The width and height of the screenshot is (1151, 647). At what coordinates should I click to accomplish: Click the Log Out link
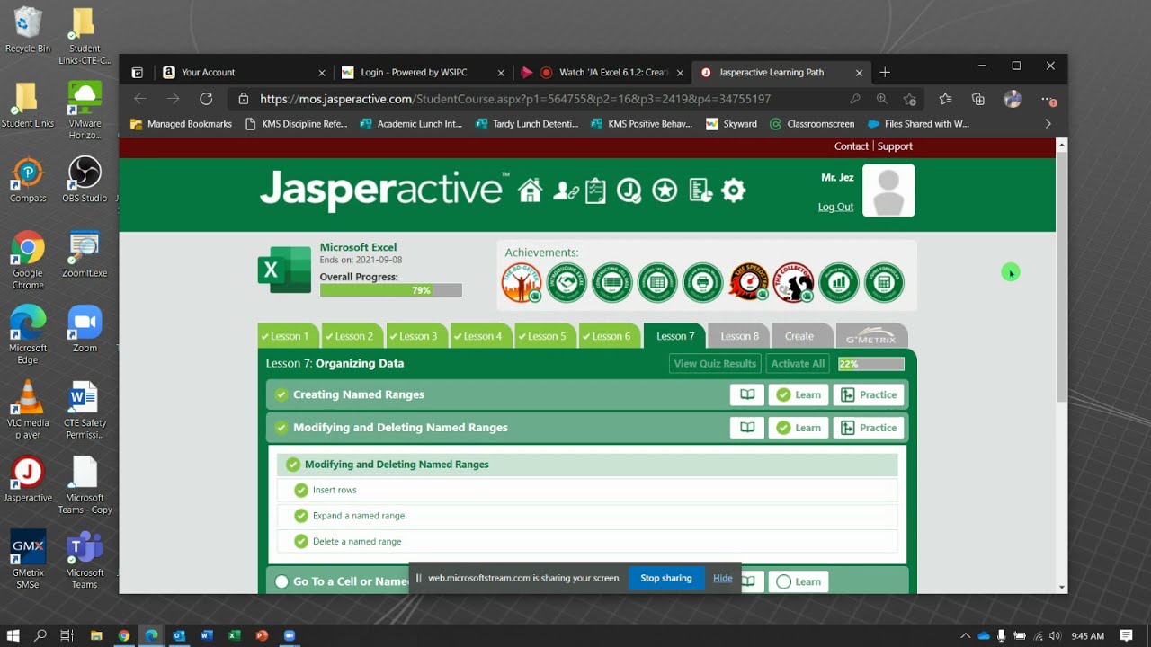[x=835, y=207]
